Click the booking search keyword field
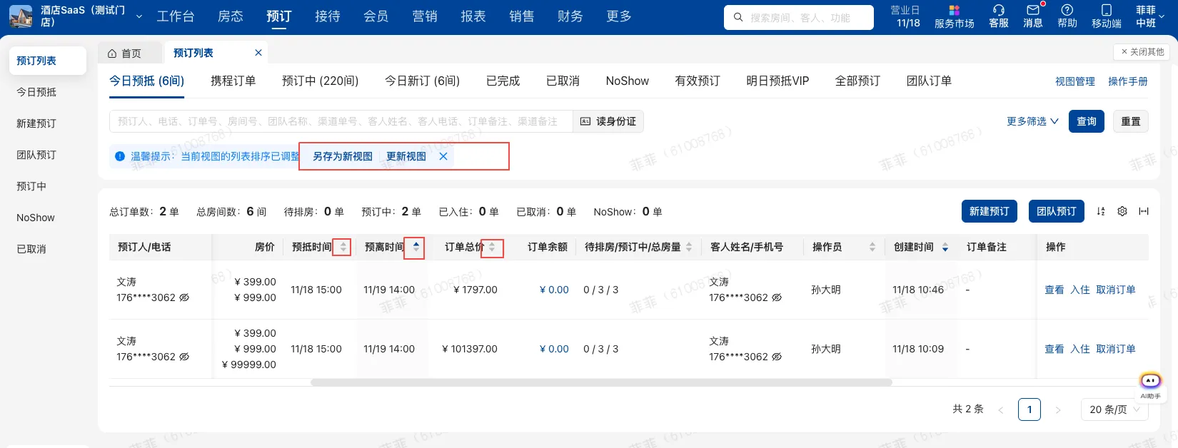This screenshot has height=448, width=1178. [x=341, y=121]
